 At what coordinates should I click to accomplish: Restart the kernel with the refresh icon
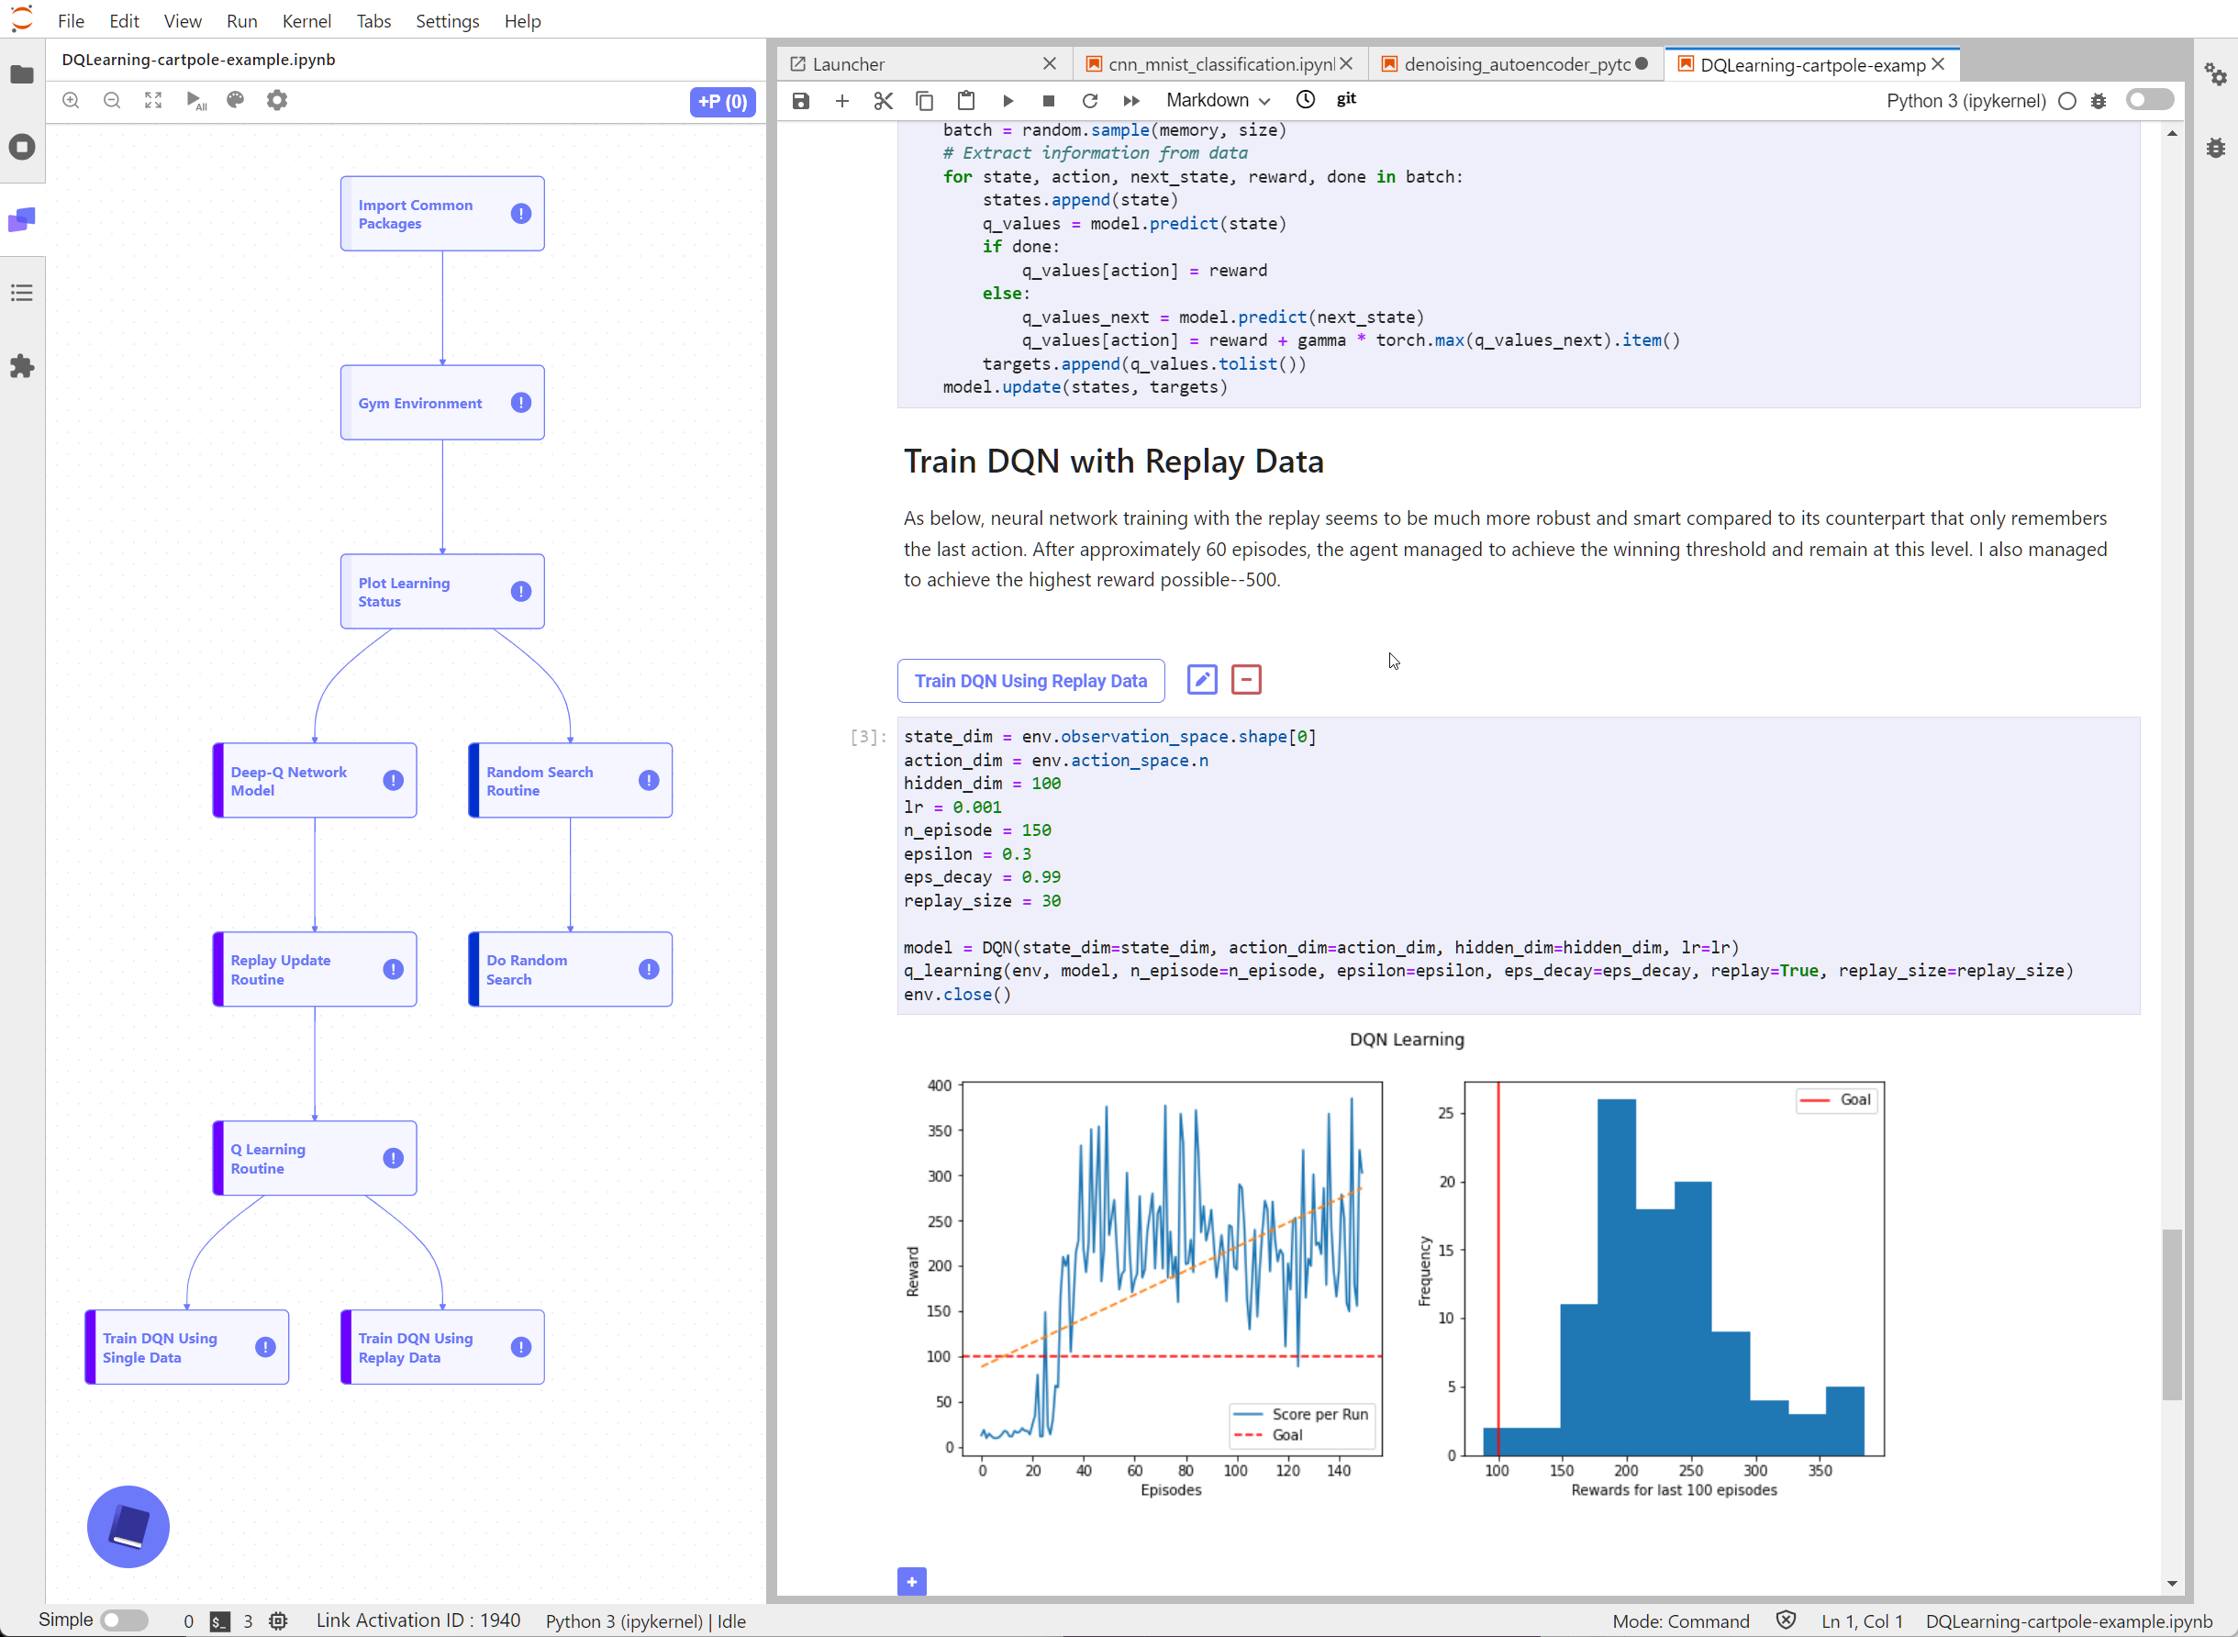click(1090, 100)
